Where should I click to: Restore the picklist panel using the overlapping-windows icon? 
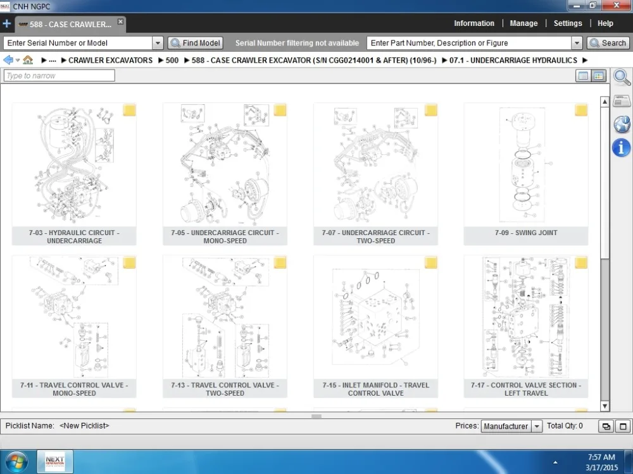(x=606, y=427)
